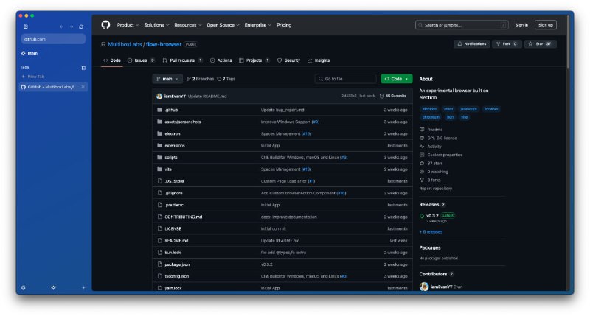
Task: Click contributor avatar iamEvanYT
Action: 424,287
